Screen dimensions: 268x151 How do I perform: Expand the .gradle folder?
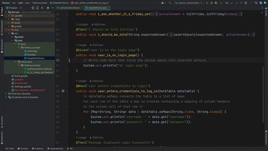point(9,16)
